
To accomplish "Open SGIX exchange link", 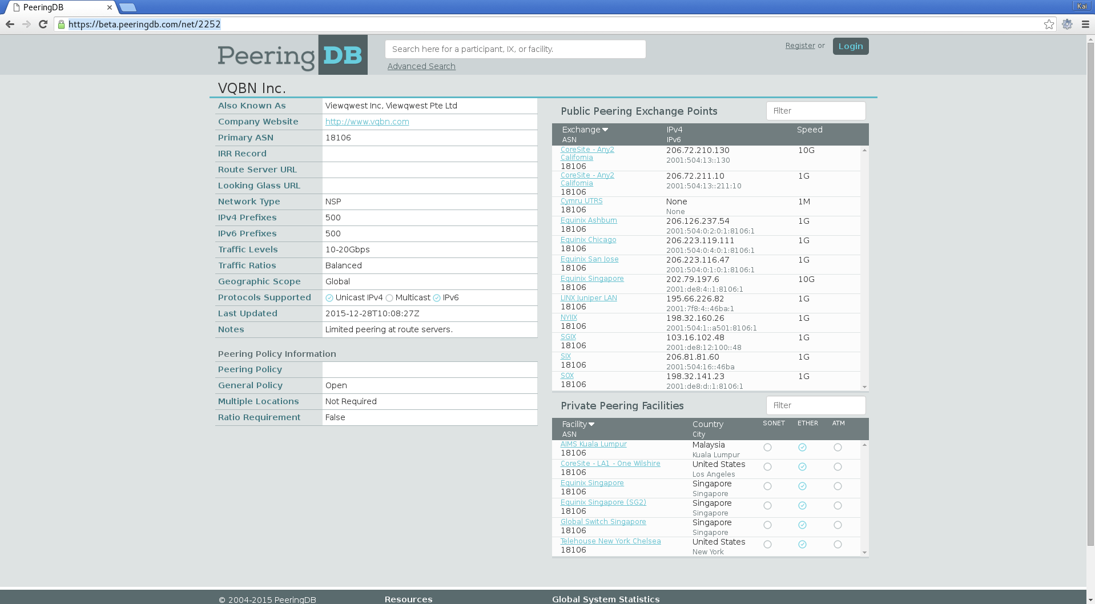I will pyautogui.click(x=568, y=337).
